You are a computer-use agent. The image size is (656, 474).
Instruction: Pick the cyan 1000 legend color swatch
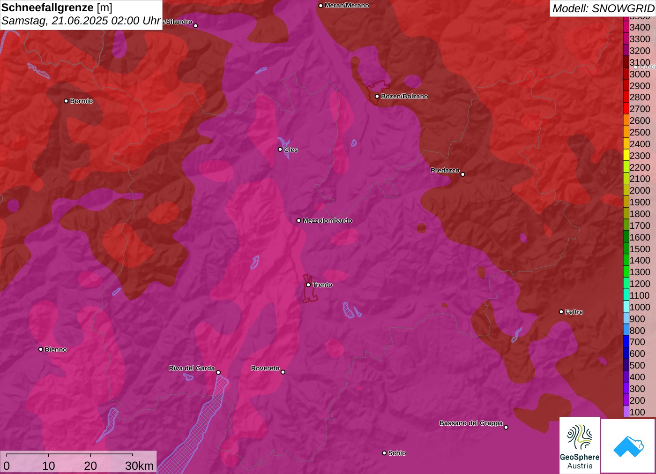pyautogui.click(x=626, y=307)
